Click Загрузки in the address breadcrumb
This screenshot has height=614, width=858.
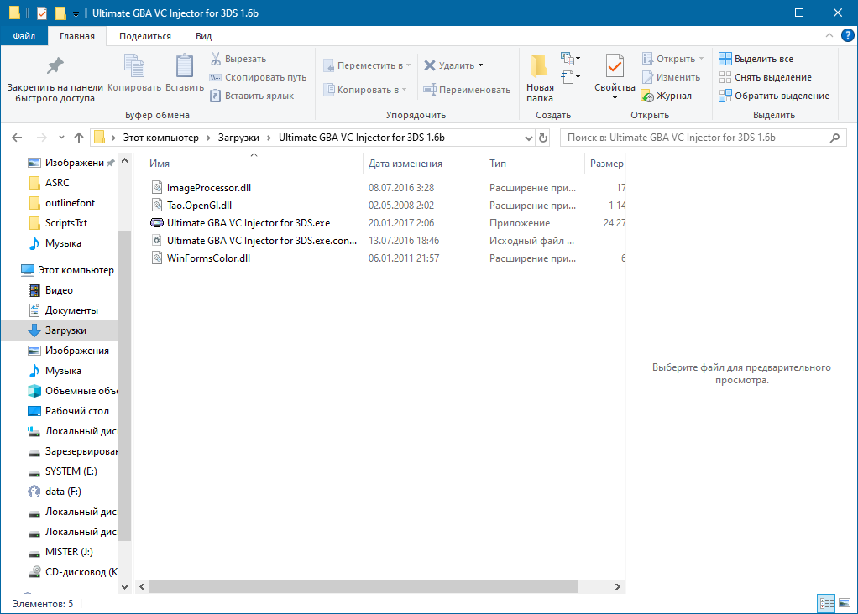pos(238,138)
